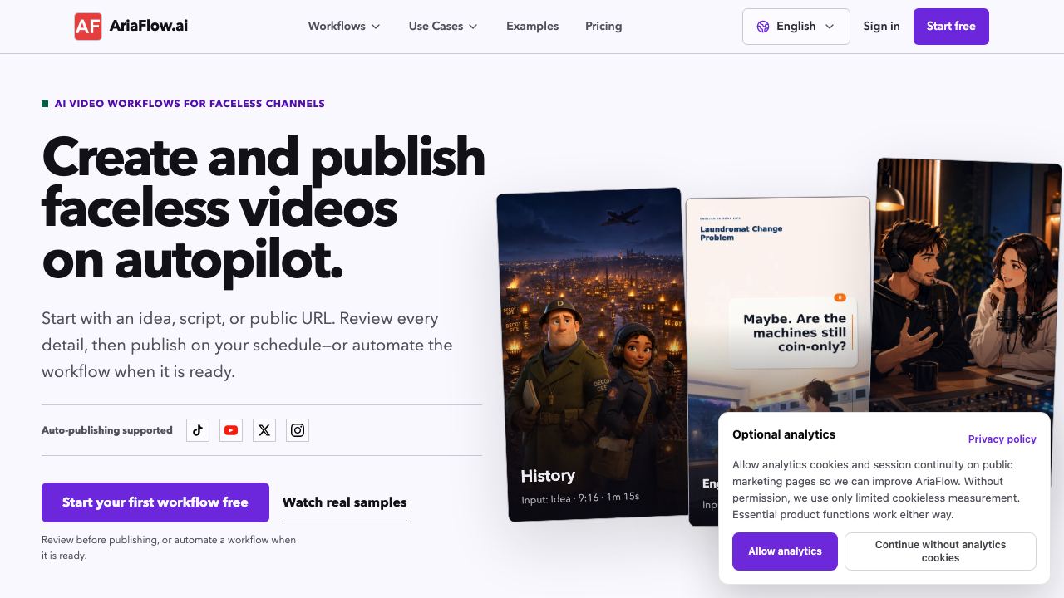Screen dimensions: 1064x598
Task: Expand the Workflows menu
Action: pyautogui.click(x=344, y=27)
